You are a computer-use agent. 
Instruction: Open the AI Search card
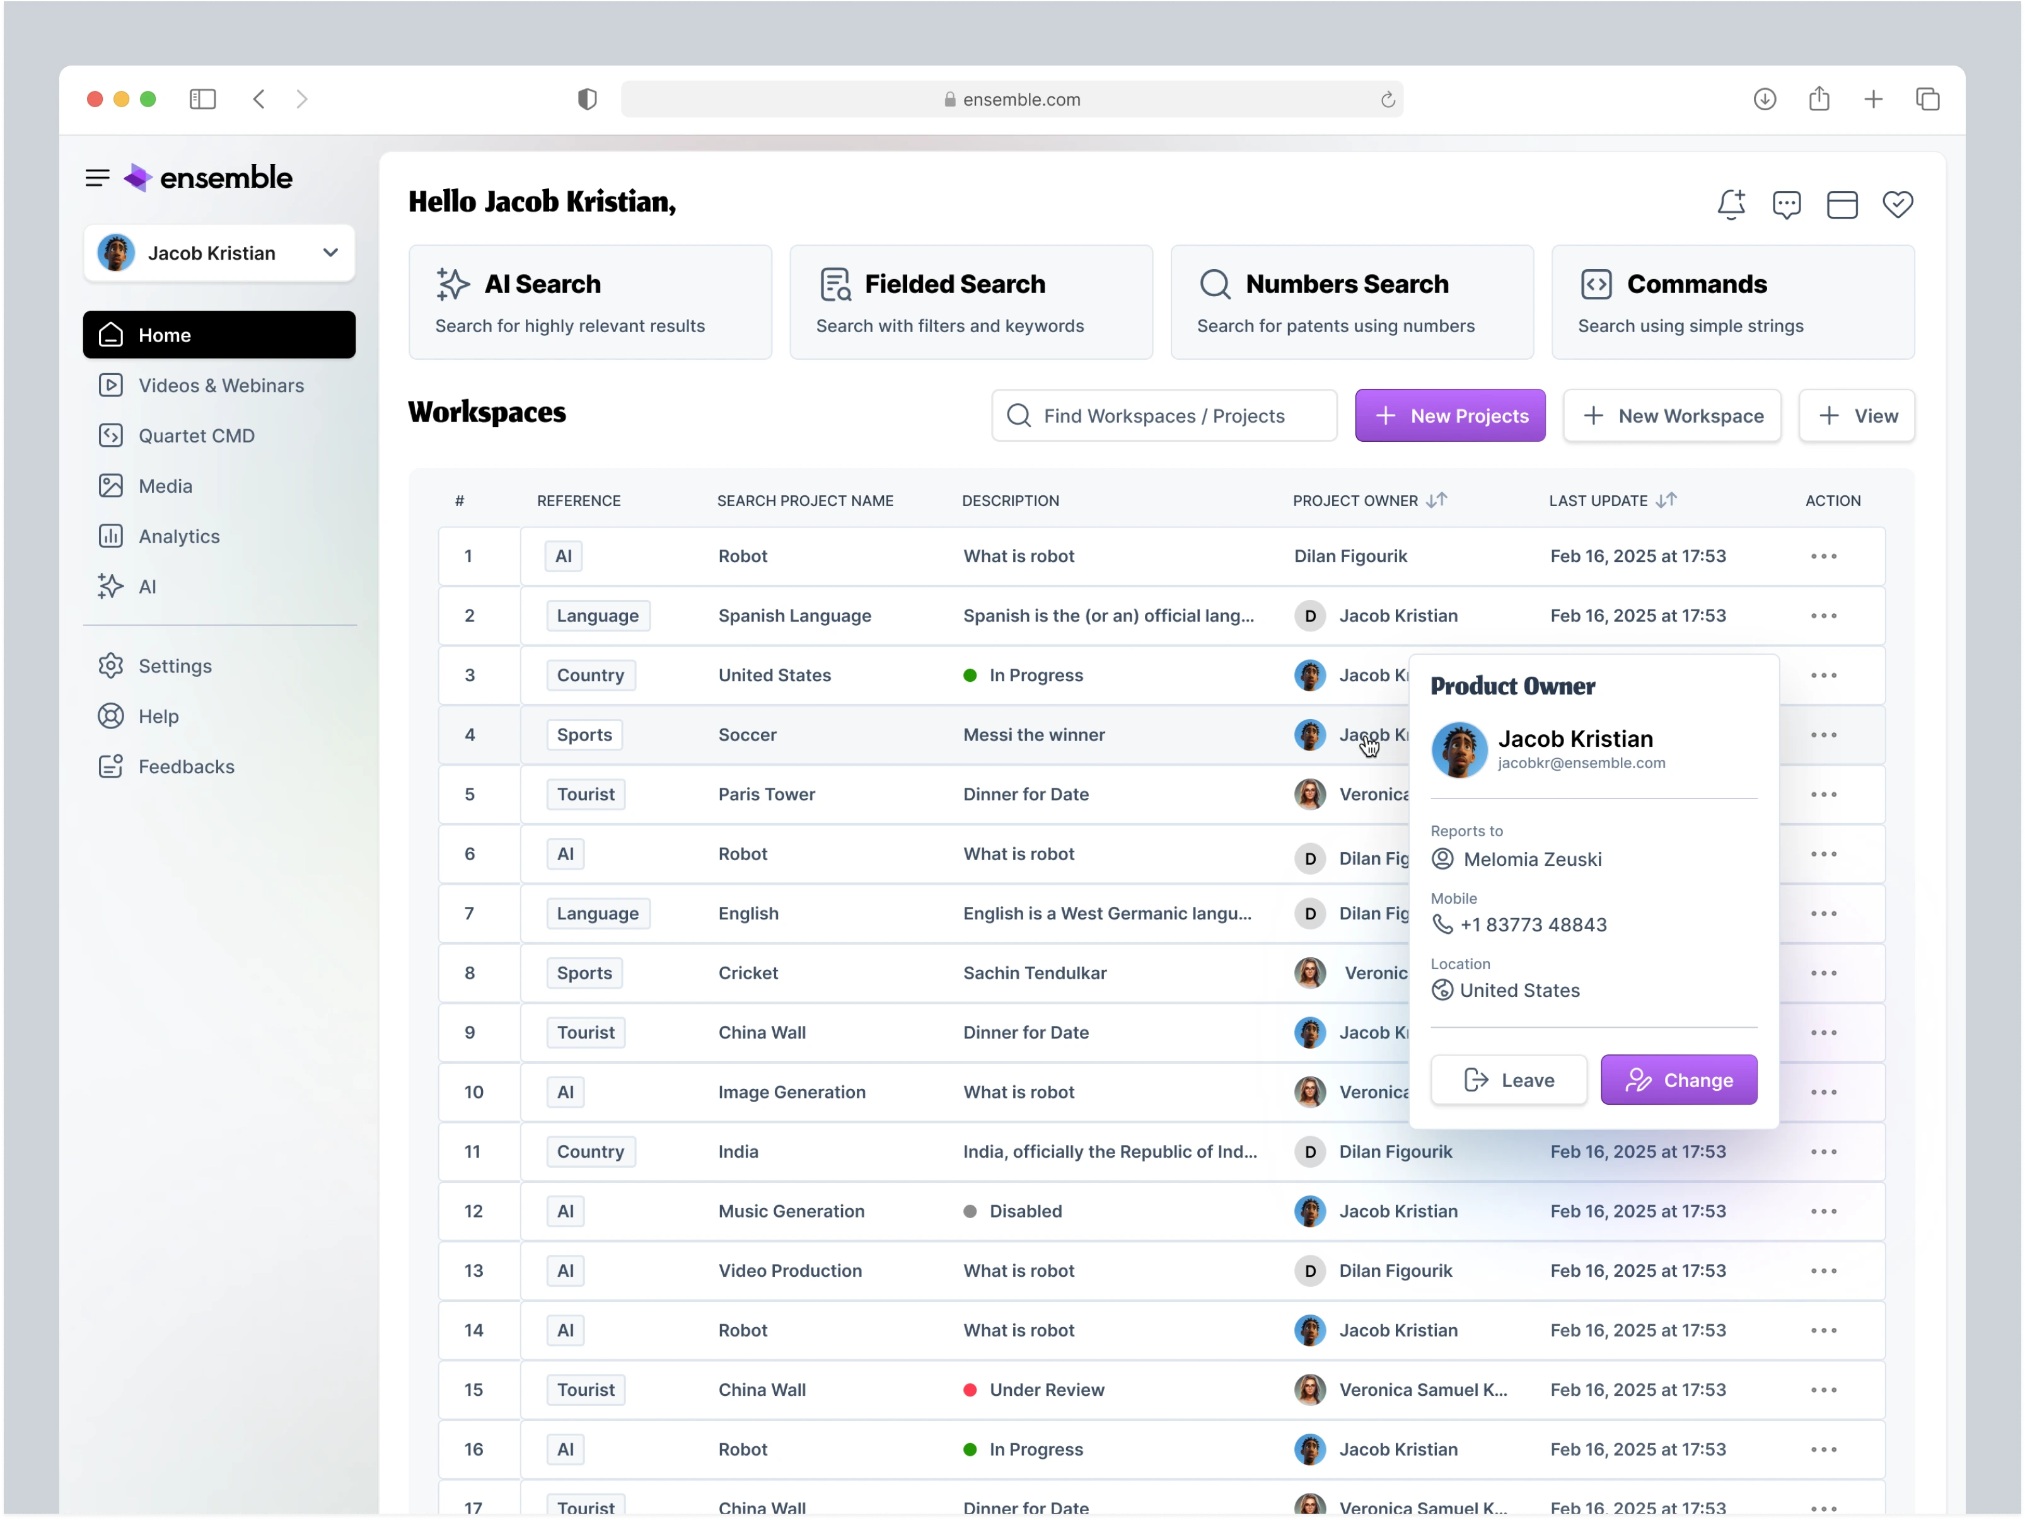click(591, 302)
